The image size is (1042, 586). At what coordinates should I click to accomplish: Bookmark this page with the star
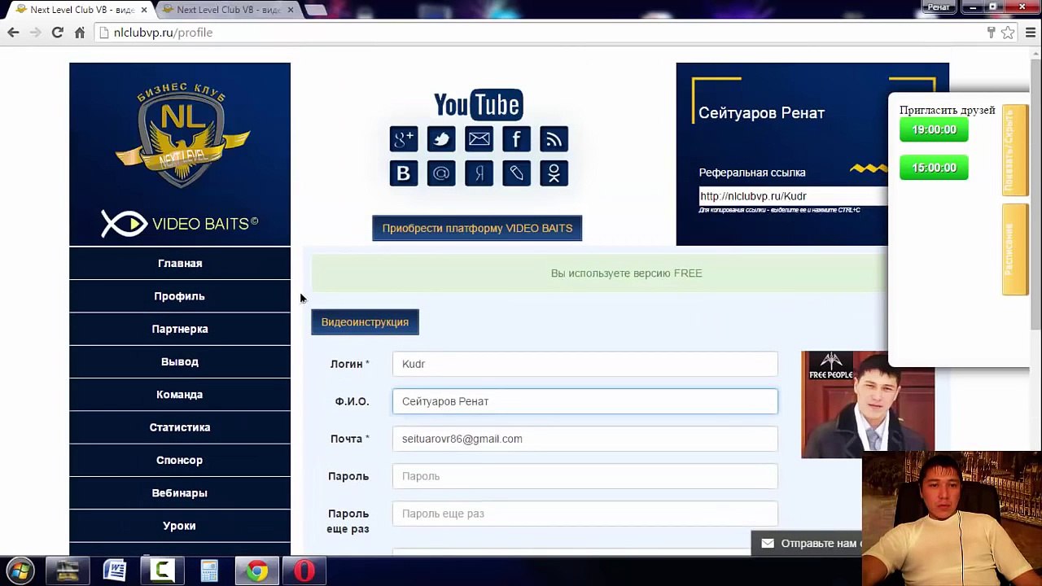point(1008,33)
